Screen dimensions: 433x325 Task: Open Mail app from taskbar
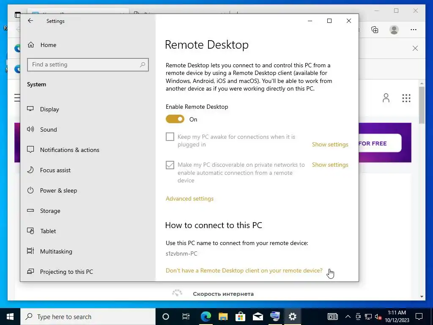pyautogui.click(x=258, y=317)
